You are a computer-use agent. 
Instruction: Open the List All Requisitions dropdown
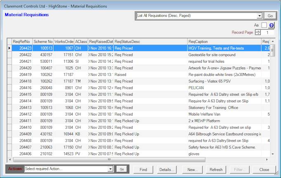(x=260, y=16)
